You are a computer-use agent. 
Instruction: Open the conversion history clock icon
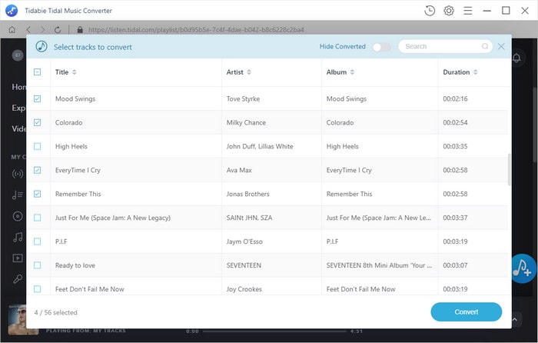(x=430, y=11)
